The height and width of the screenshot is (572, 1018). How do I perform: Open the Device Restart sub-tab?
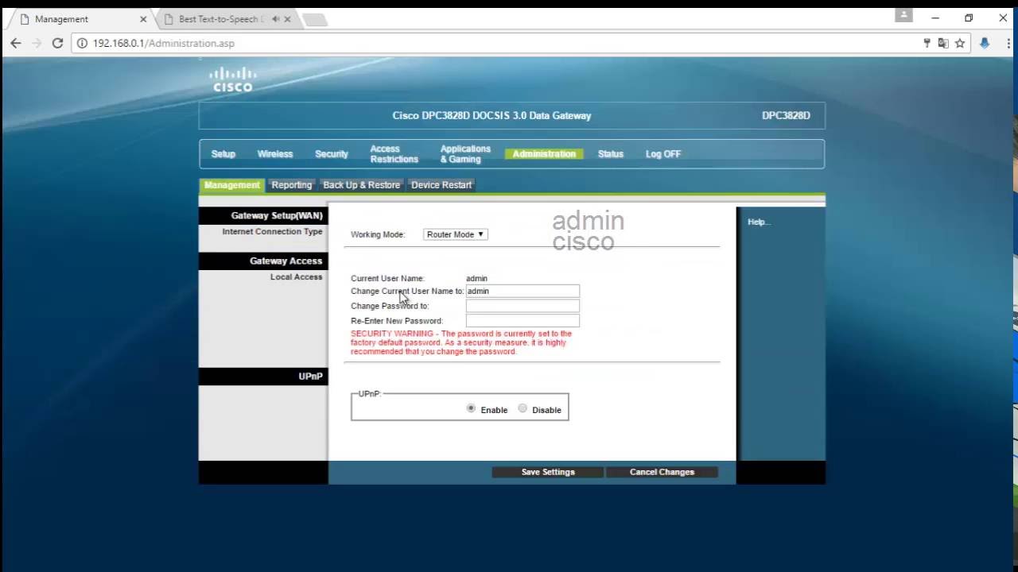[441, 185]
